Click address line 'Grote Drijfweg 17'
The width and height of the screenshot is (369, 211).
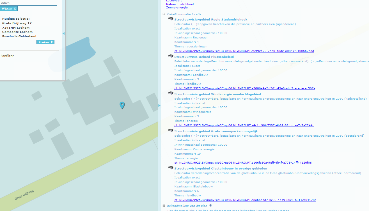tap(17, 23)
